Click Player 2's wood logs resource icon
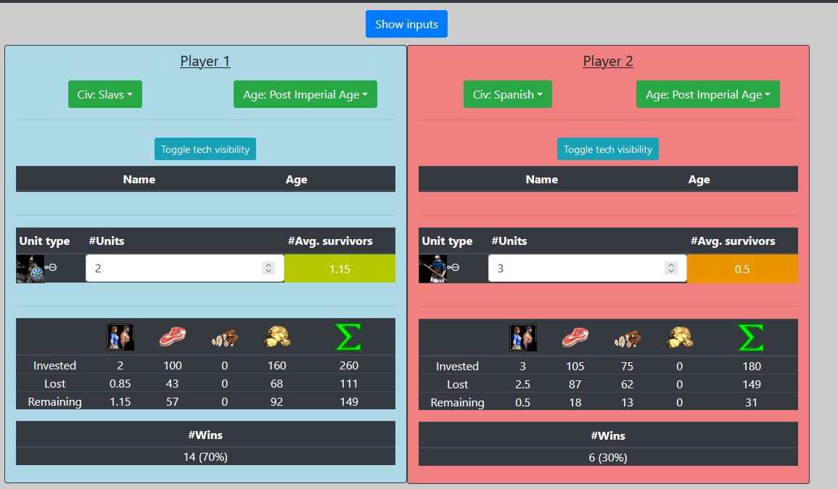The image size is (838, 489). pyautogui.click(x=628, y=338)
